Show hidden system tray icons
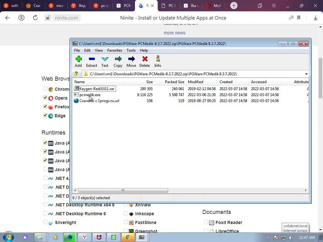 [268, 238]
